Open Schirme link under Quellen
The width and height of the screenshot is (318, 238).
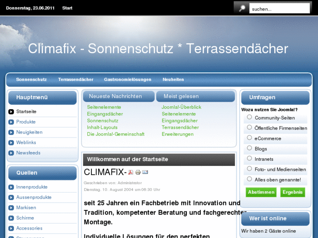pyautogui.click(x=25, y=218)
